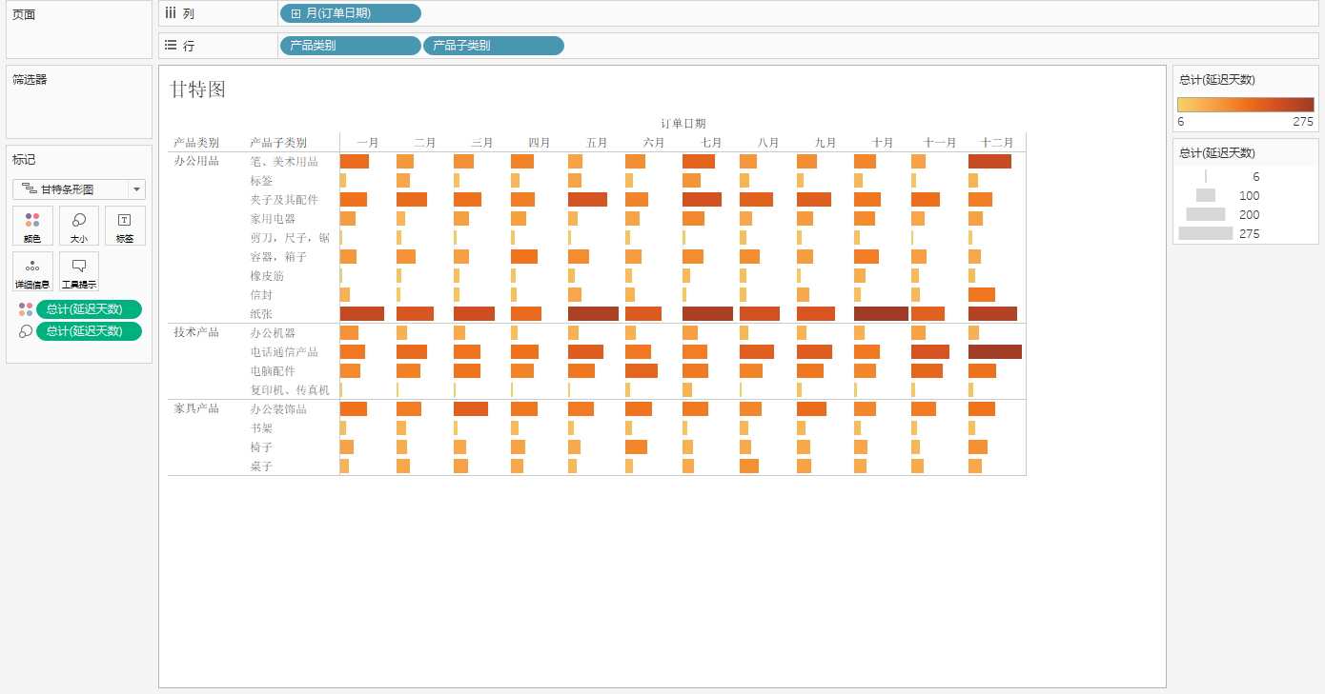Click the 列 columns shelf icon
The width and height of the screenshot is (1325, 694).
(171, 13)
